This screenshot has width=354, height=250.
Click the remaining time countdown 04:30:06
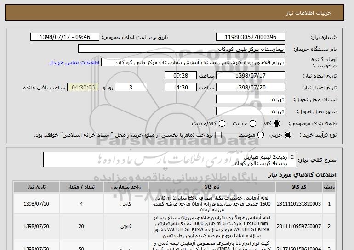[83, 88]
